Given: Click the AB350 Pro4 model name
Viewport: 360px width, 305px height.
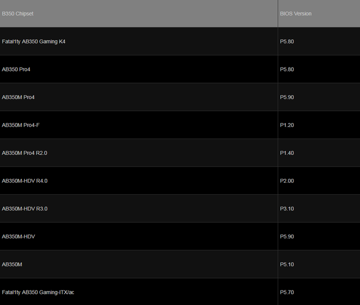Looking at the screenshot, I should click(x=16, y=69).
